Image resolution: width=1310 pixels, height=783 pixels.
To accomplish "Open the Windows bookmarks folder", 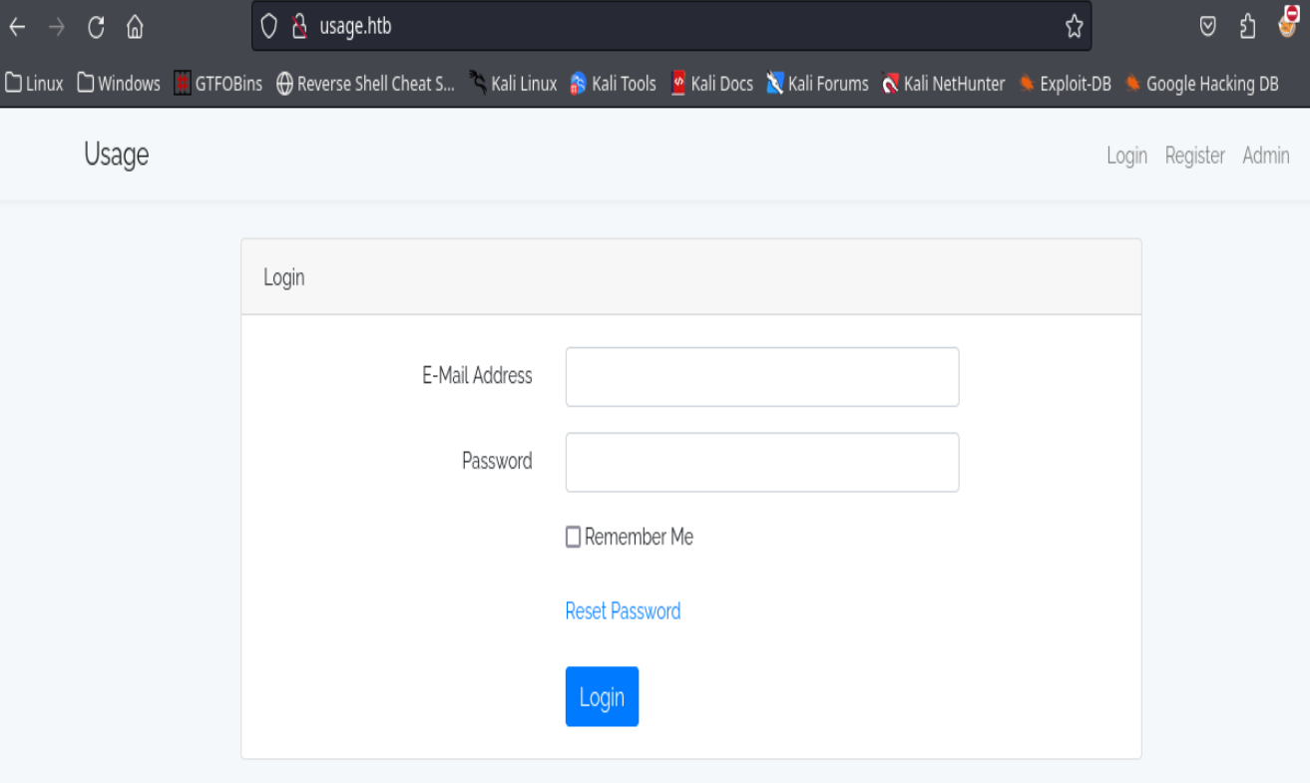I will coord(119,84).
